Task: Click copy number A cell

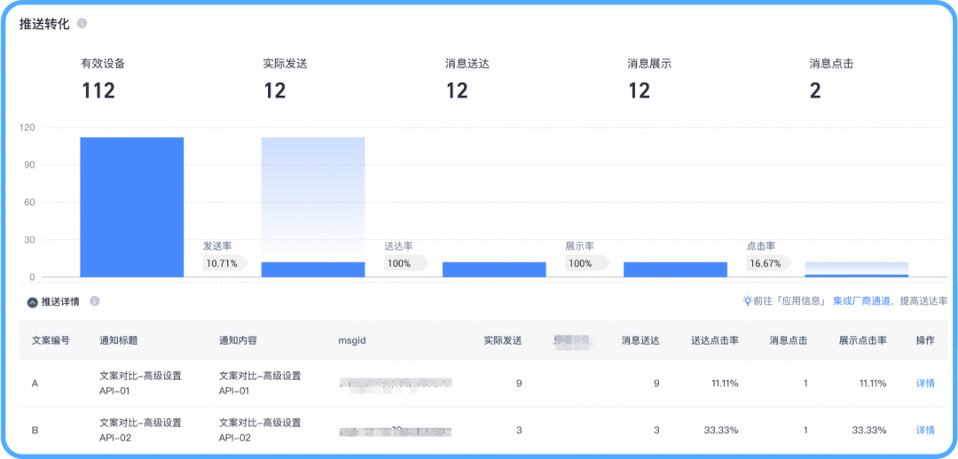Action: (x=35, y=384)
